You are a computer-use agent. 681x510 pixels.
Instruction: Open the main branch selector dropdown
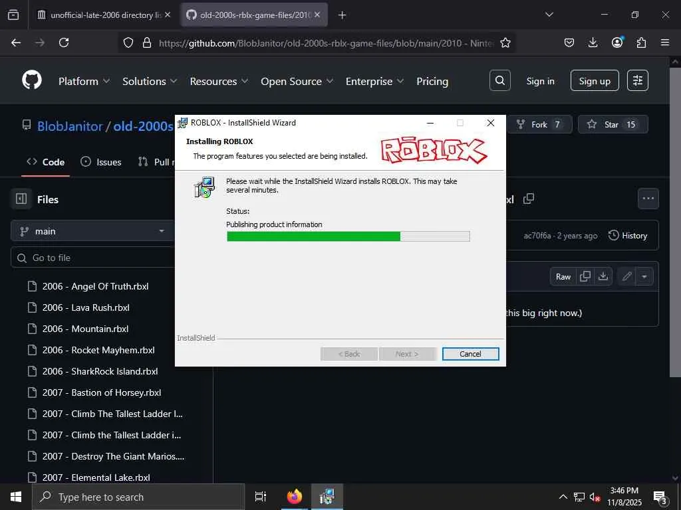tap(92, 231)
